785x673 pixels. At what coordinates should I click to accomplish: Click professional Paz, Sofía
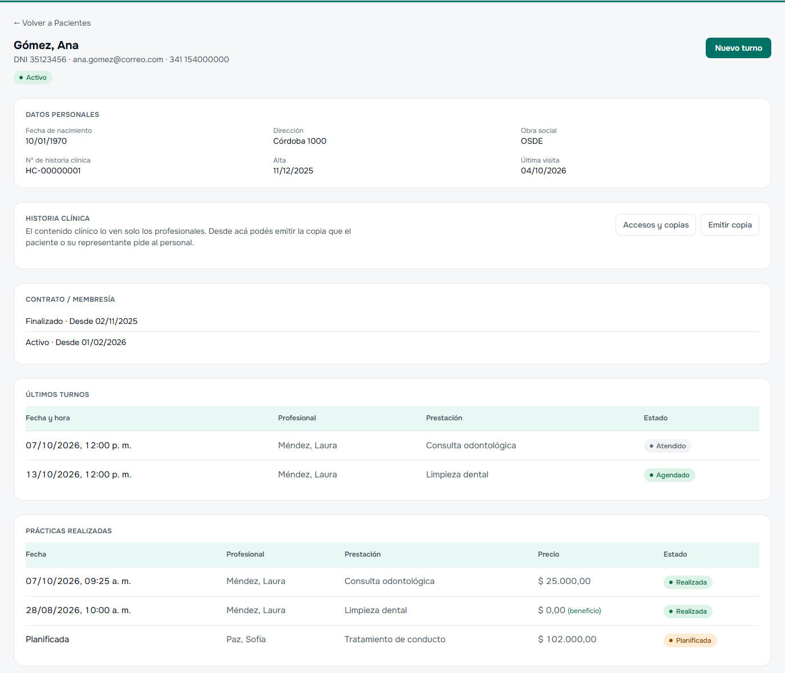click(x=246, y=639)
